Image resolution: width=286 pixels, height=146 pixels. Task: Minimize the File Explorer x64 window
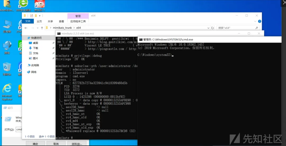click(236, 16)
